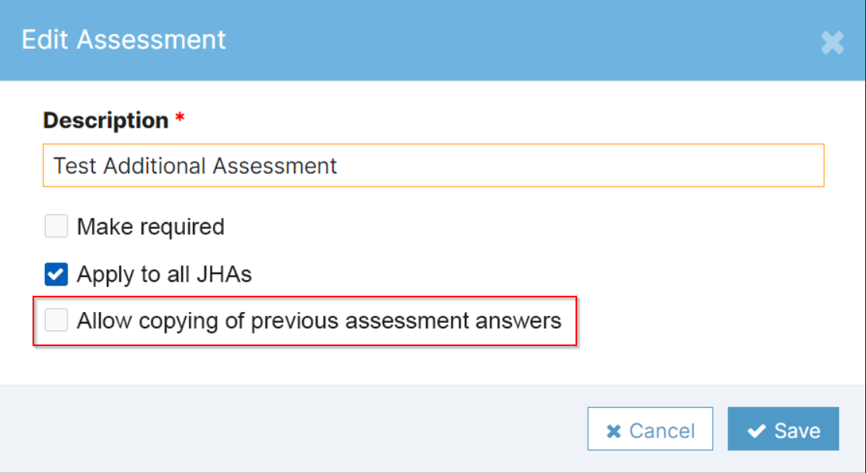Click inside the Test Additional Assessment text field
The width and height of the screenshot is (866, 473).
[x=432, y=165]
